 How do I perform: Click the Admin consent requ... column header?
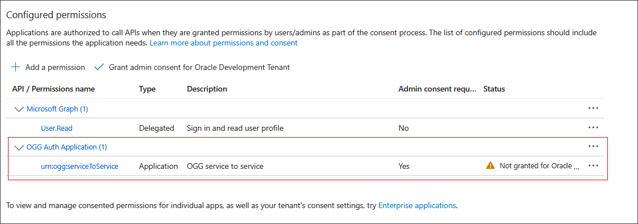(x=437, y=89)
